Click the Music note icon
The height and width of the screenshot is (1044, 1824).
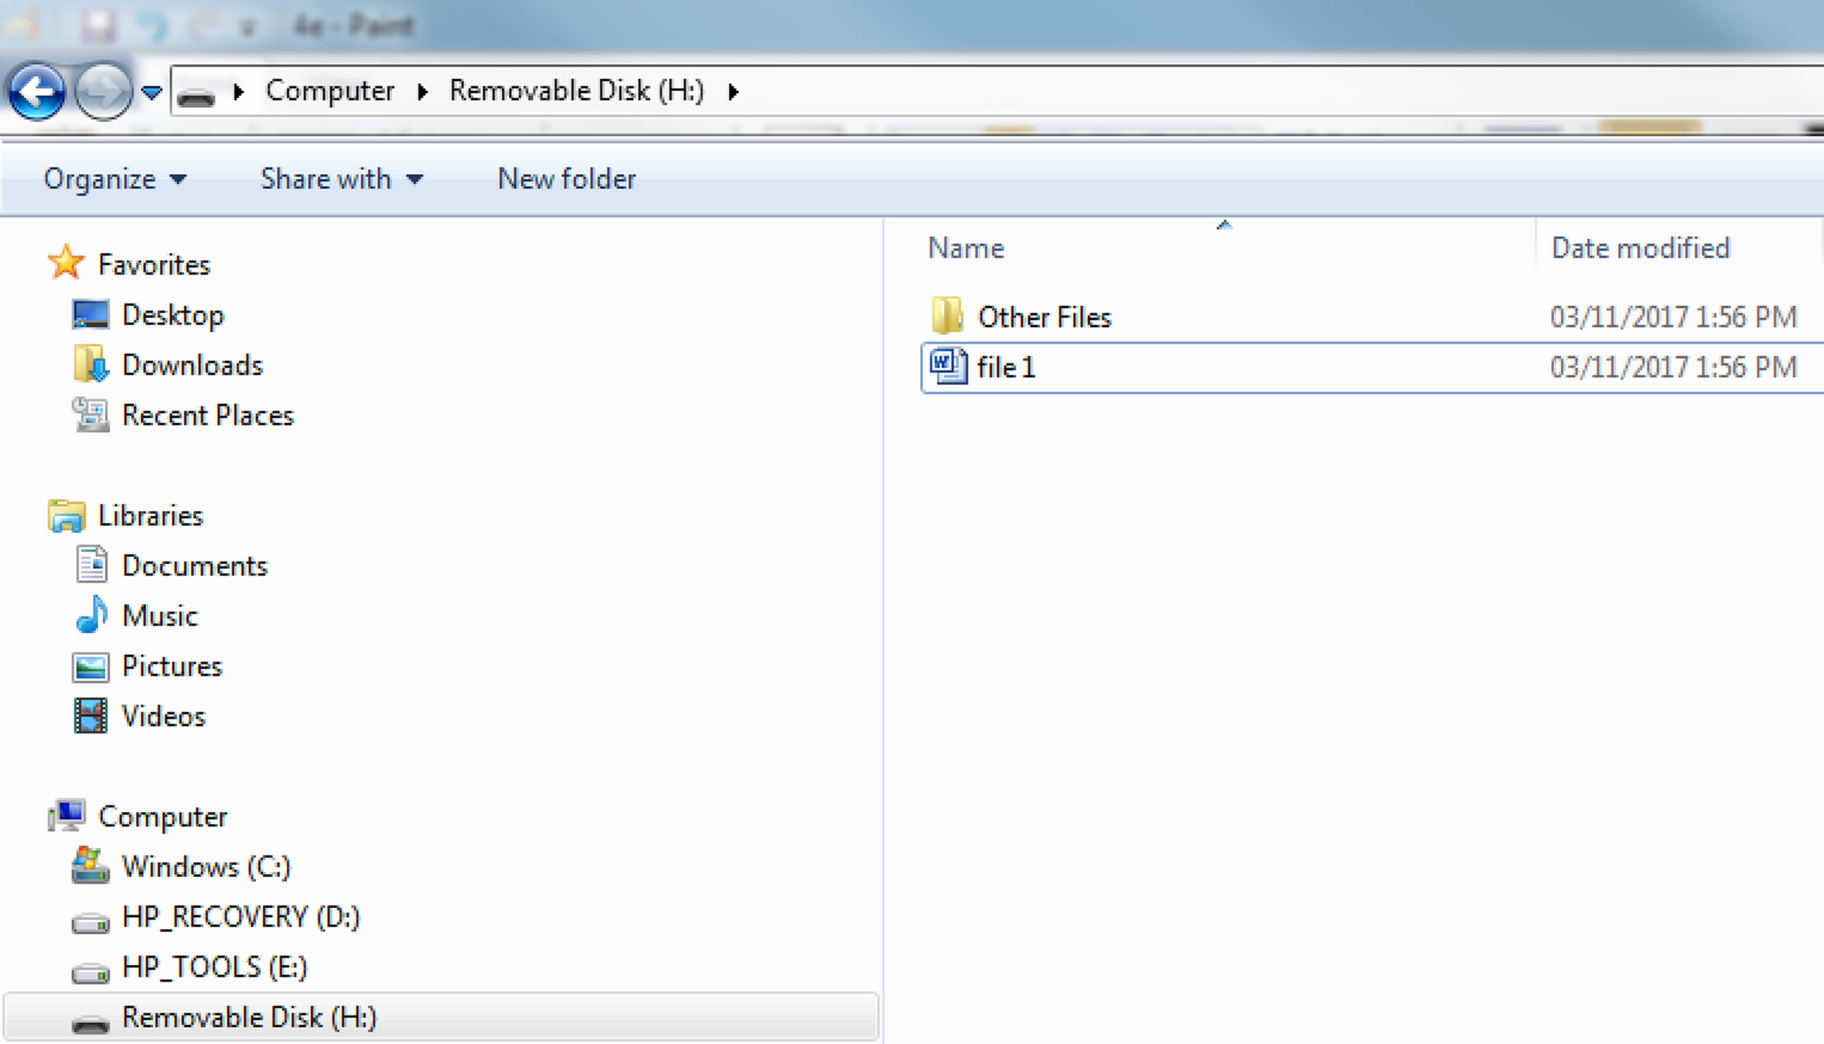pyautogui.click(x=92, y=615)
